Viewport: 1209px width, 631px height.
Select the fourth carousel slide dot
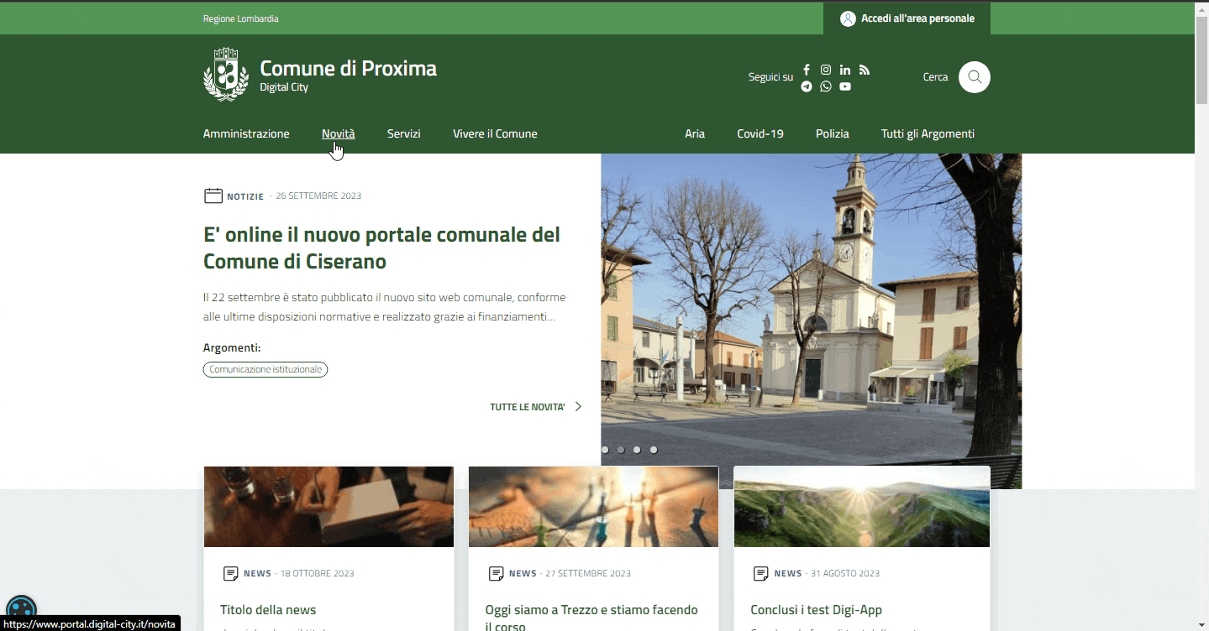pos(654,450)
